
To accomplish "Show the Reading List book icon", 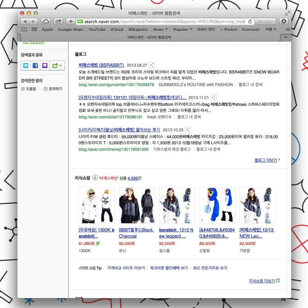I will [x=24, y=30].
